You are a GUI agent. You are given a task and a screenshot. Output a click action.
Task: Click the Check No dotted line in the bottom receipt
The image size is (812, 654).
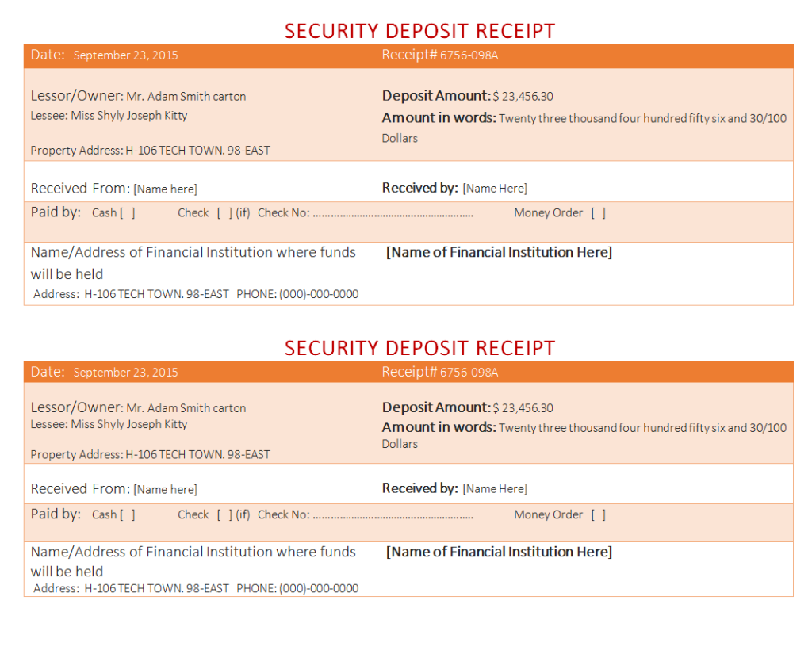click(393, 516)
